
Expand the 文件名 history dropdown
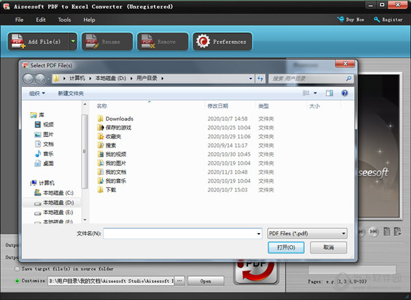click(x=259, y=234)
